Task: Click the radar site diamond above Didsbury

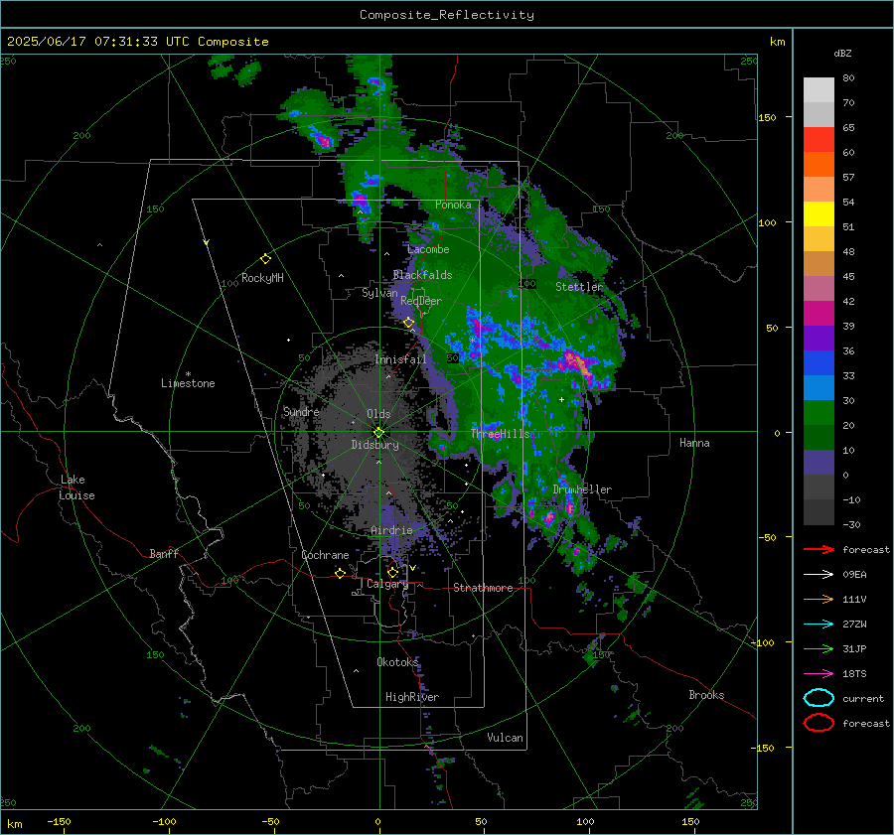Action: [x=378, y=433]
